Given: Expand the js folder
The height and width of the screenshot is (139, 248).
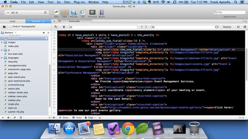Looking at the screenshot, I should pos(2,50).
